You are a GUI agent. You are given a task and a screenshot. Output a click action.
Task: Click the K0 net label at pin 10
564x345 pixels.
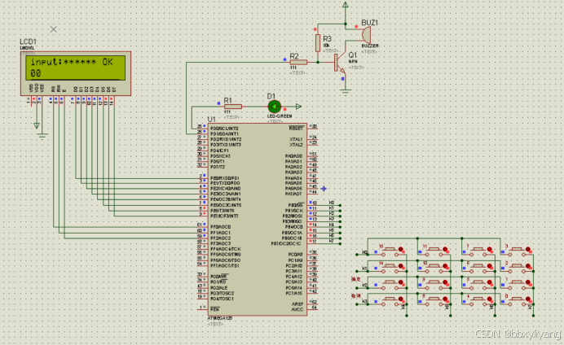332,203
